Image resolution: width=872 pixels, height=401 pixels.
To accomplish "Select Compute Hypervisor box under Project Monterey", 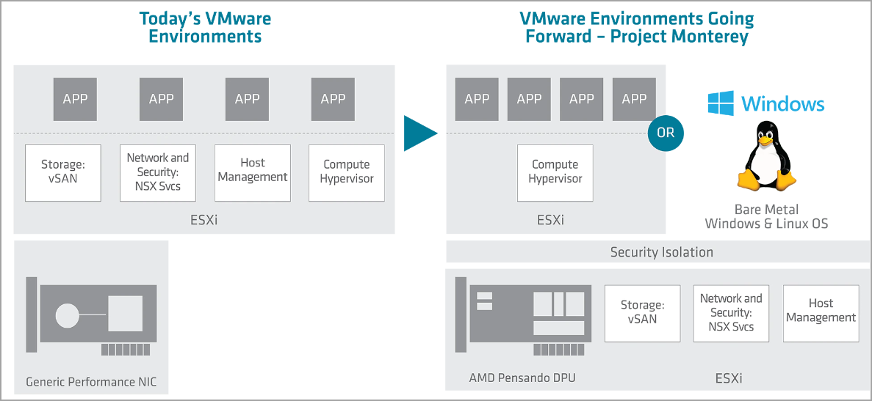I will [555, 172].
